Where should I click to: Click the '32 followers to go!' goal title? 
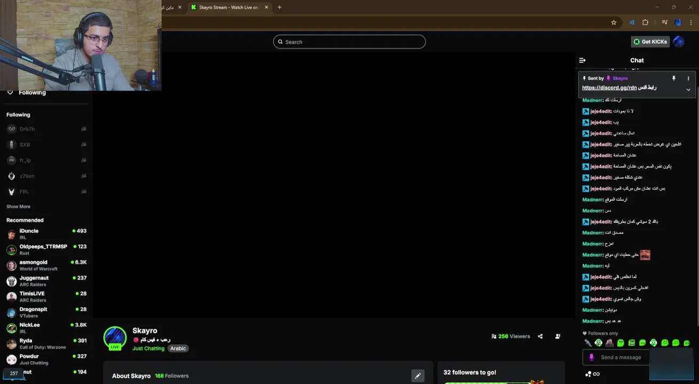[x=470, y=372]
